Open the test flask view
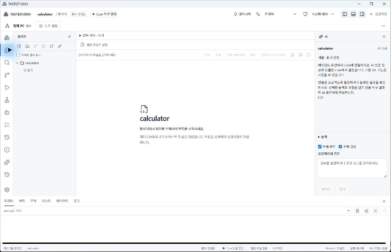The width and height of the screenshot is (391, 252). pyautogui.click(x=7, y=100)
